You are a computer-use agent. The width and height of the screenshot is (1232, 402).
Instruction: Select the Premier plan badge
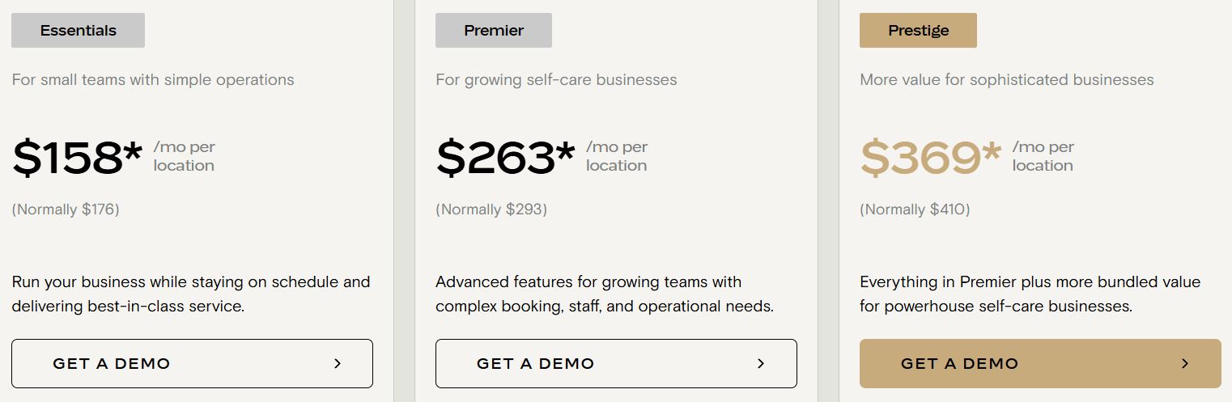pyautogui.click(x=494, y=31)
